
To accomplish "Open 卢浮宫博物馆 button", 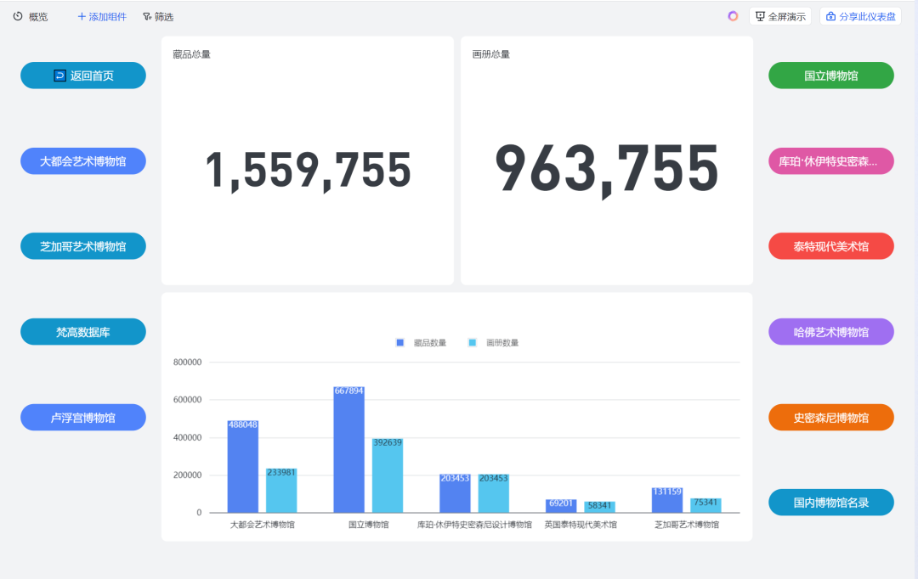I will point(83,418).
